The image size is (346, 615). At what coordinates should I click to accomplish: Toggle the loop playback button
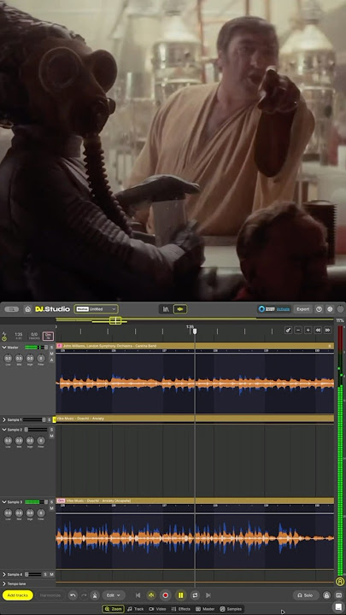195,595
